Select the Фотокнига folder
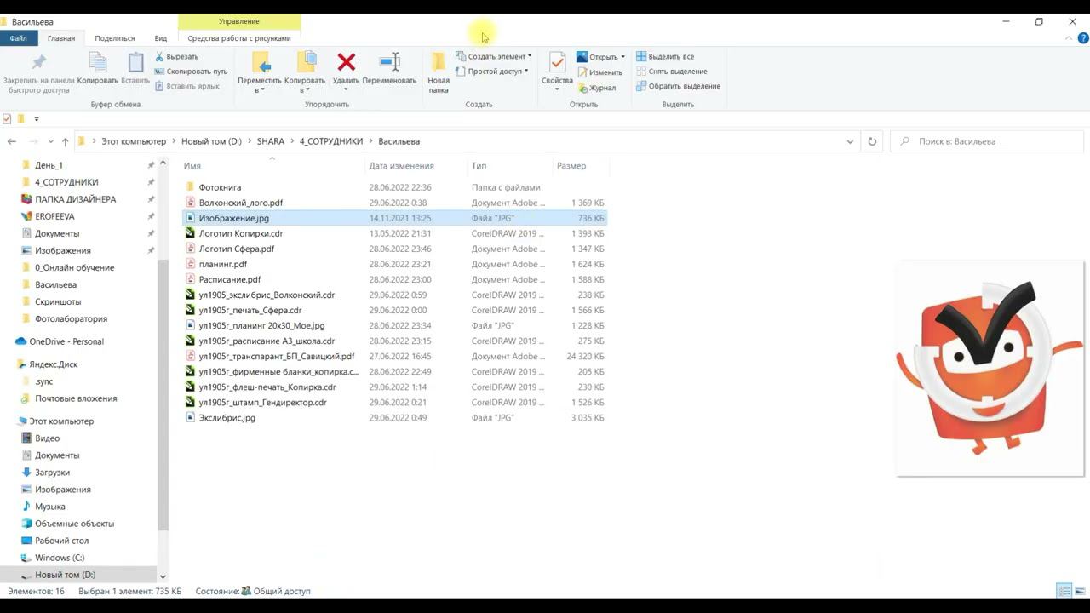This screenshot has height=613, width=1090. click(220, 187)
